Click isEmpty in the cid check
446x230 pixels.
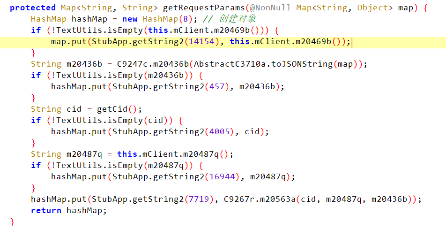125,120
